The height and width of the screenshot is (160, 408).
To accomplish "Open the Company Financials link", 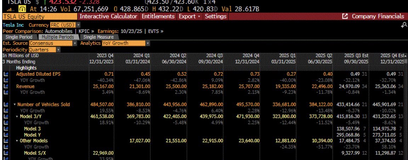I will click(x=378, y=16).
